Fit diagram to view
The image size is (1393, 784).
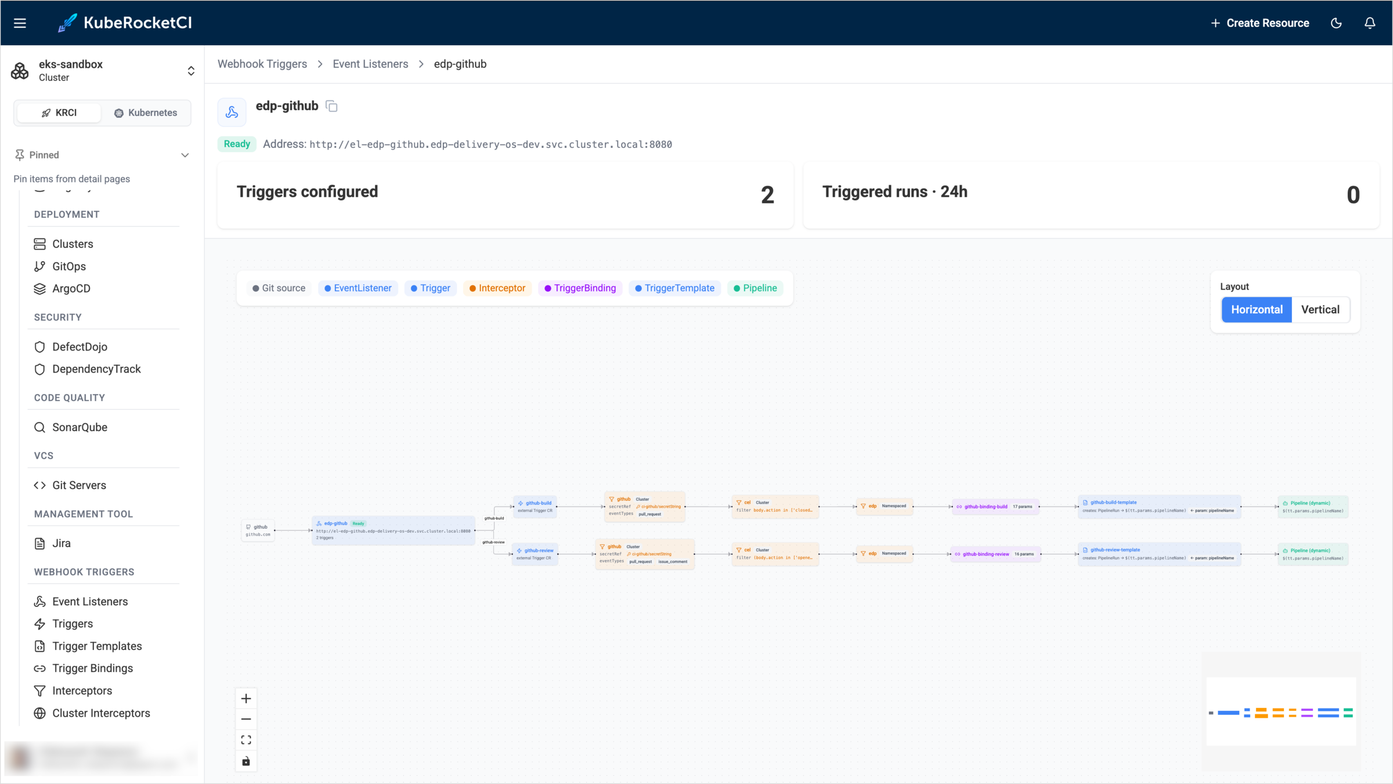(x=246, y=740)
